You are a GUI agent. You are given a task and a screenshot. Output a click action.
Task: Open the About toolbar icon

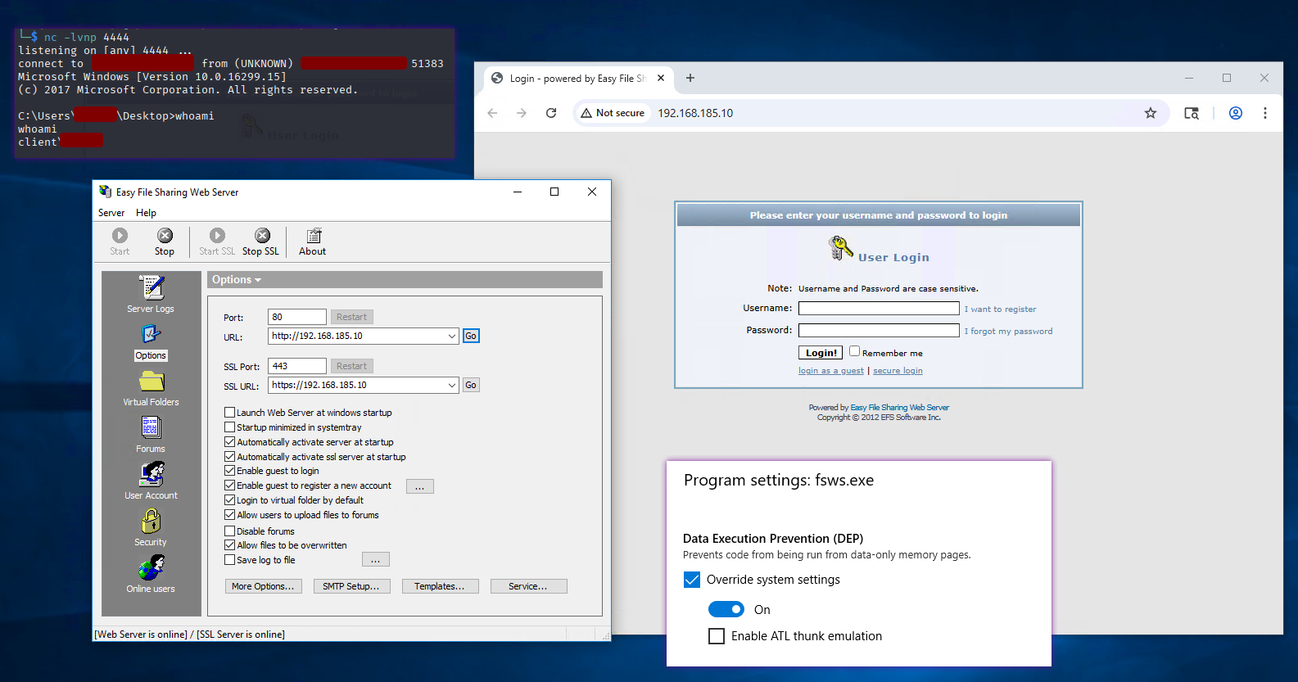click(313, 242)
